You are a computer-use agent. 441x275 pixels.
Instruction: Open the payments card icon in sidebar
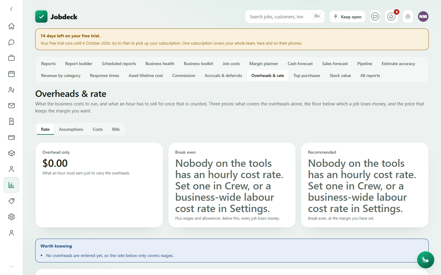click(11, 137)
